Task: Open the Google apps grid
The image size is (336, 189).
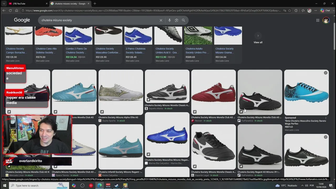Action: tap(318, 20)
